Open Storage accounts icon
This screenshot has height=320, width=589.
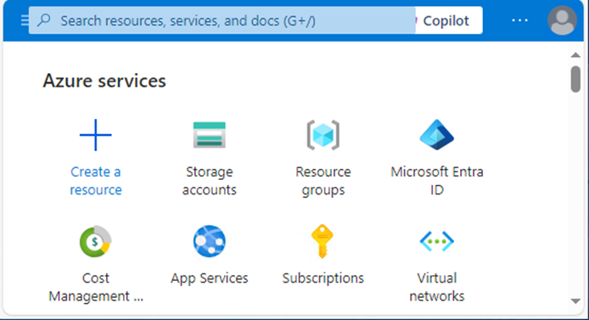click(x=210, y=135)
